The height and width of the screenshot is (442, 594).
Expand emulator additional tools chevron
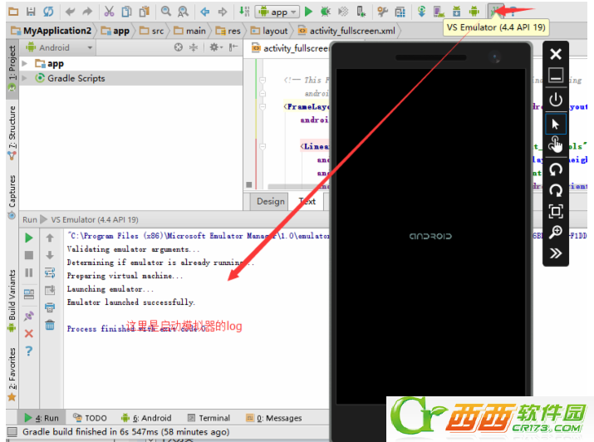click(x=556, y=253)
